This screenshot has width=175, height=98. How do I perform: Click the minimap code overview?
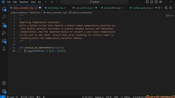coord(170,16)
